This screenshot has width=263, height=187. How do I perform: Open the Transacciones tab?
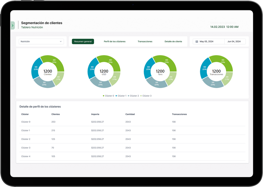click(145, 42)
